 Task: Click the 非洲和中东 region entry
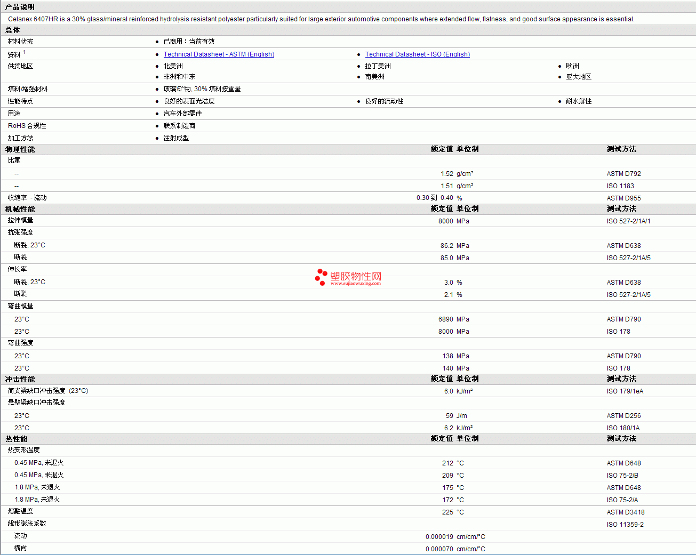pyautogui.click(x=179, y=77)
